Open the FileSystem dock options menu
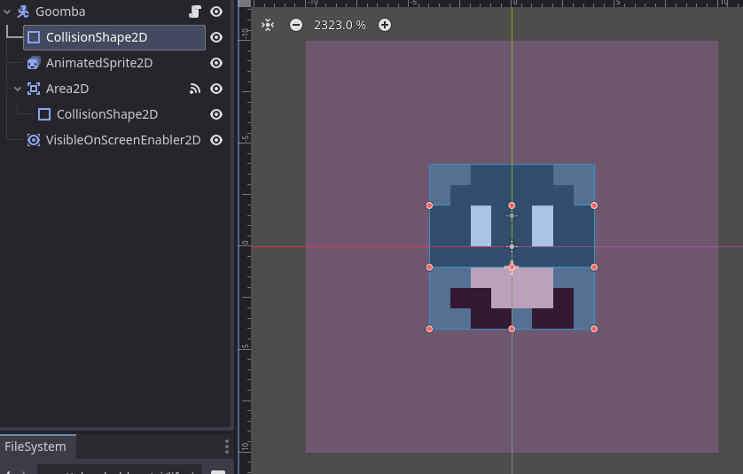 pos(227,447)
